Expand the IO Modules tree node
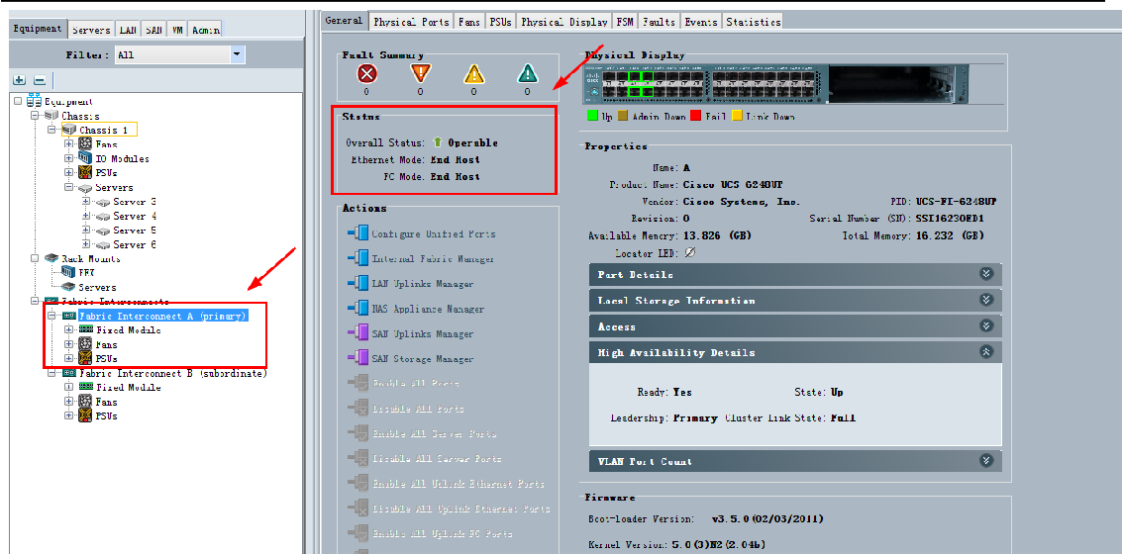This screenshot has height=554, width=1122. point(68,158)
